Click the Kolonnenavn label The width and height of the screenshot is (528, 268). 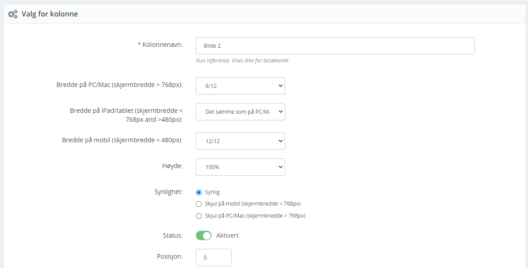click(x=162, y=45)
